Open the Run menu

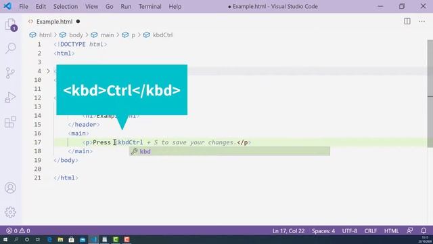[126, 6]
